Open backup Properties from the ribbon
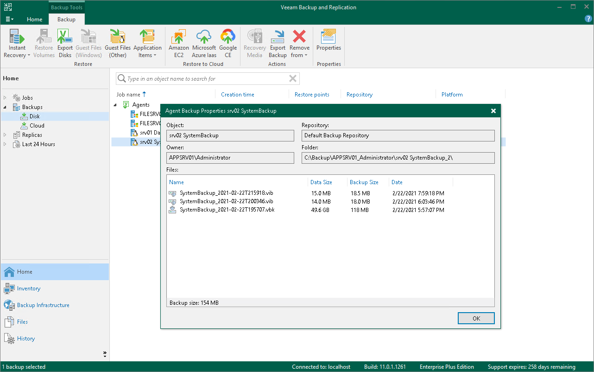The height and width of the screenshot is (372, 594). pyautogui.click(x=329, y=40)
